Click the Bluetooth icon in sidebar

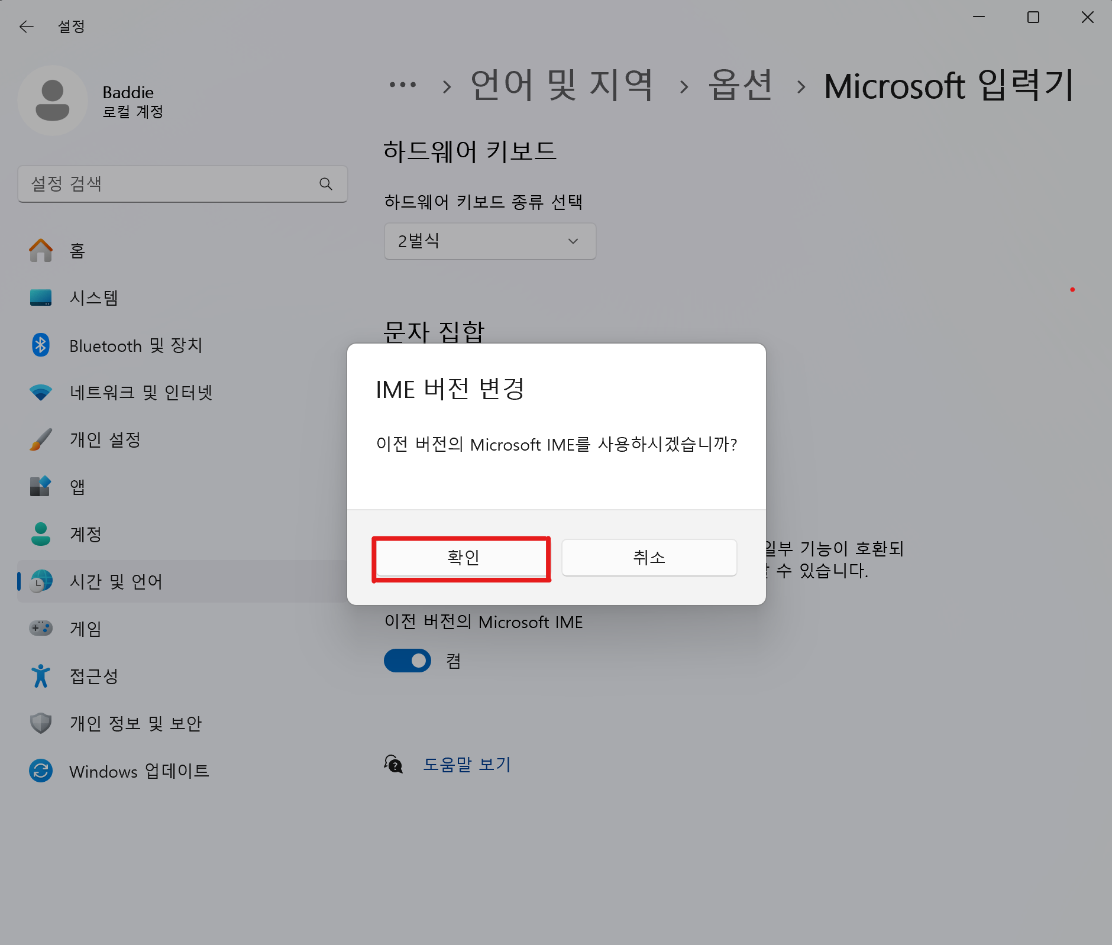pos(41,345)
